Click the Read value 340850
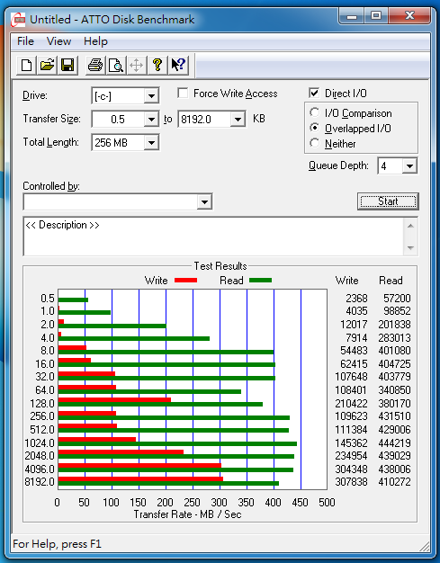 click(394, 390)
